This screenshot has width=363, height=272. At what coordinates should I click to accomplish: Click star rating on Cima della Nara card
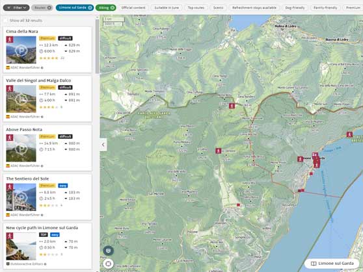click(x=49, y=58)
